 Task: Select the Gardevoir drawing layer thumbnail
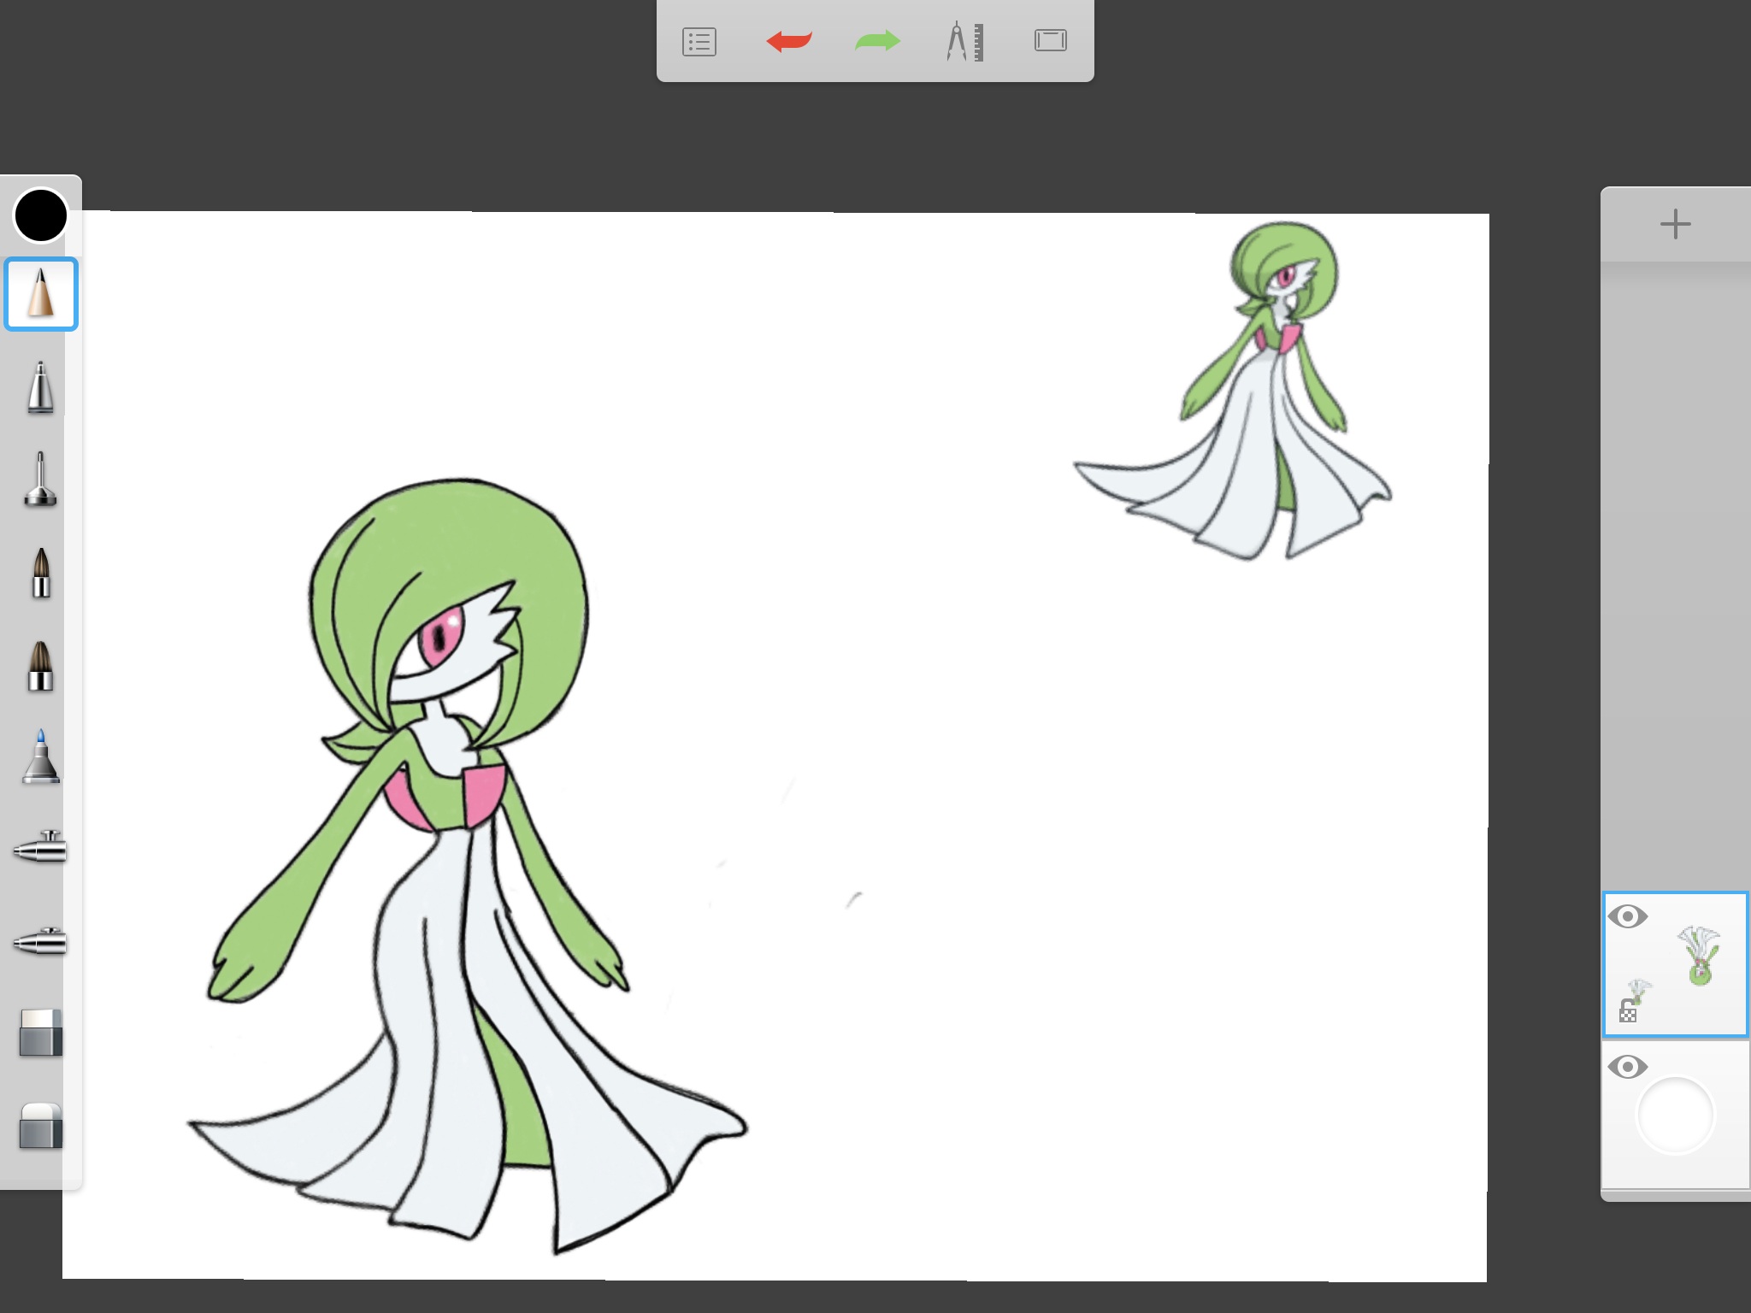coord(1676,964)
